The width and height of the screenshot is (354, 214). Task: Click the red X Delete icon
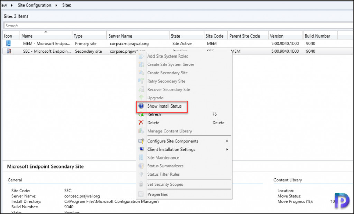(x=141, y=123)
